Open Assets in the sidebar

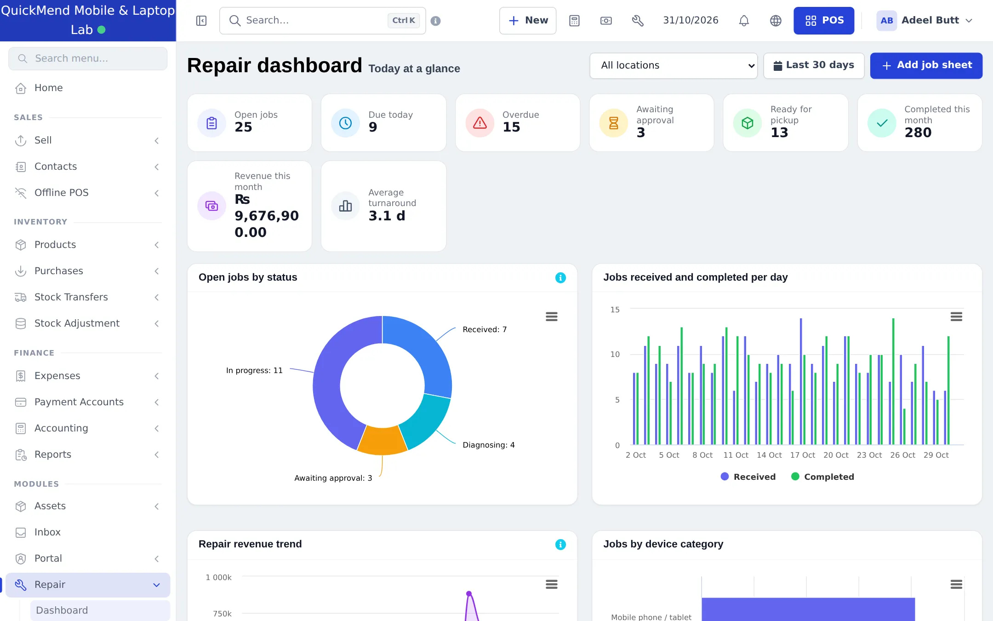tap(87, 506)
